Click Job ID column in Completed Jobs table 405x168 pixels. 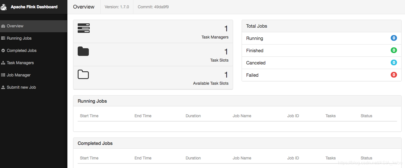pyautogui.click(x=293, y=158)
